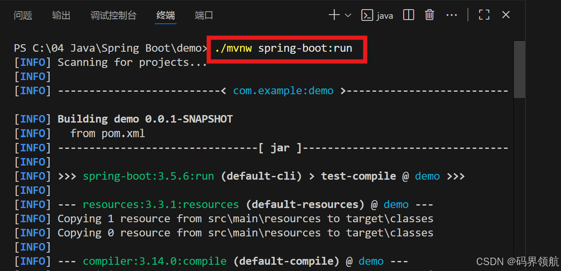This screenshot has height=271, width=561.
Task: Expand the new terminal profile dropdown arrow
Action: [x=348, y=15]
